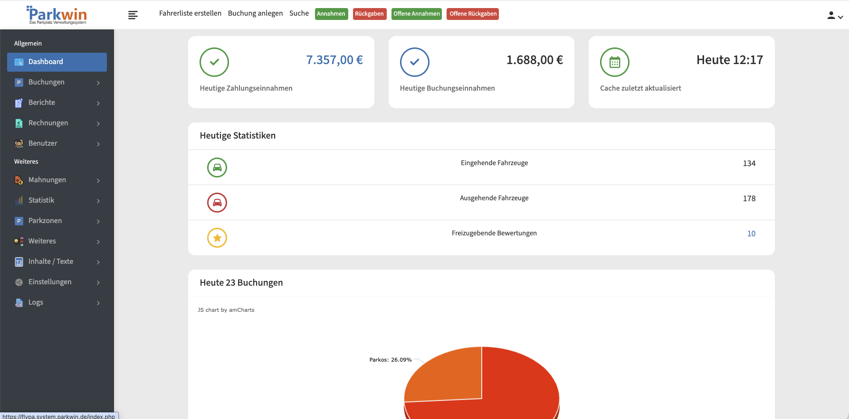Expand the Statistik submenu chevron
Viewport: 849px width, 419px height.
[x=98, y=201]
